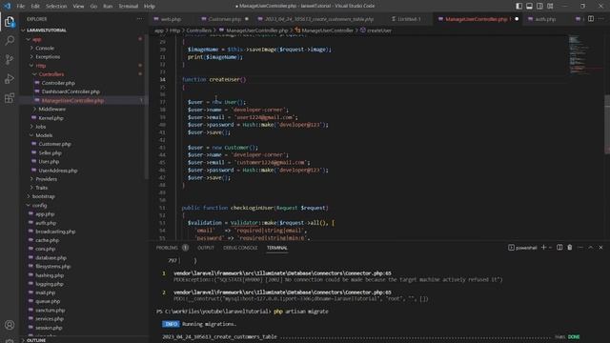The image size is (610, 343).
Task: Switch to Untitled-1 editor tab
Action: pos(409,19)
